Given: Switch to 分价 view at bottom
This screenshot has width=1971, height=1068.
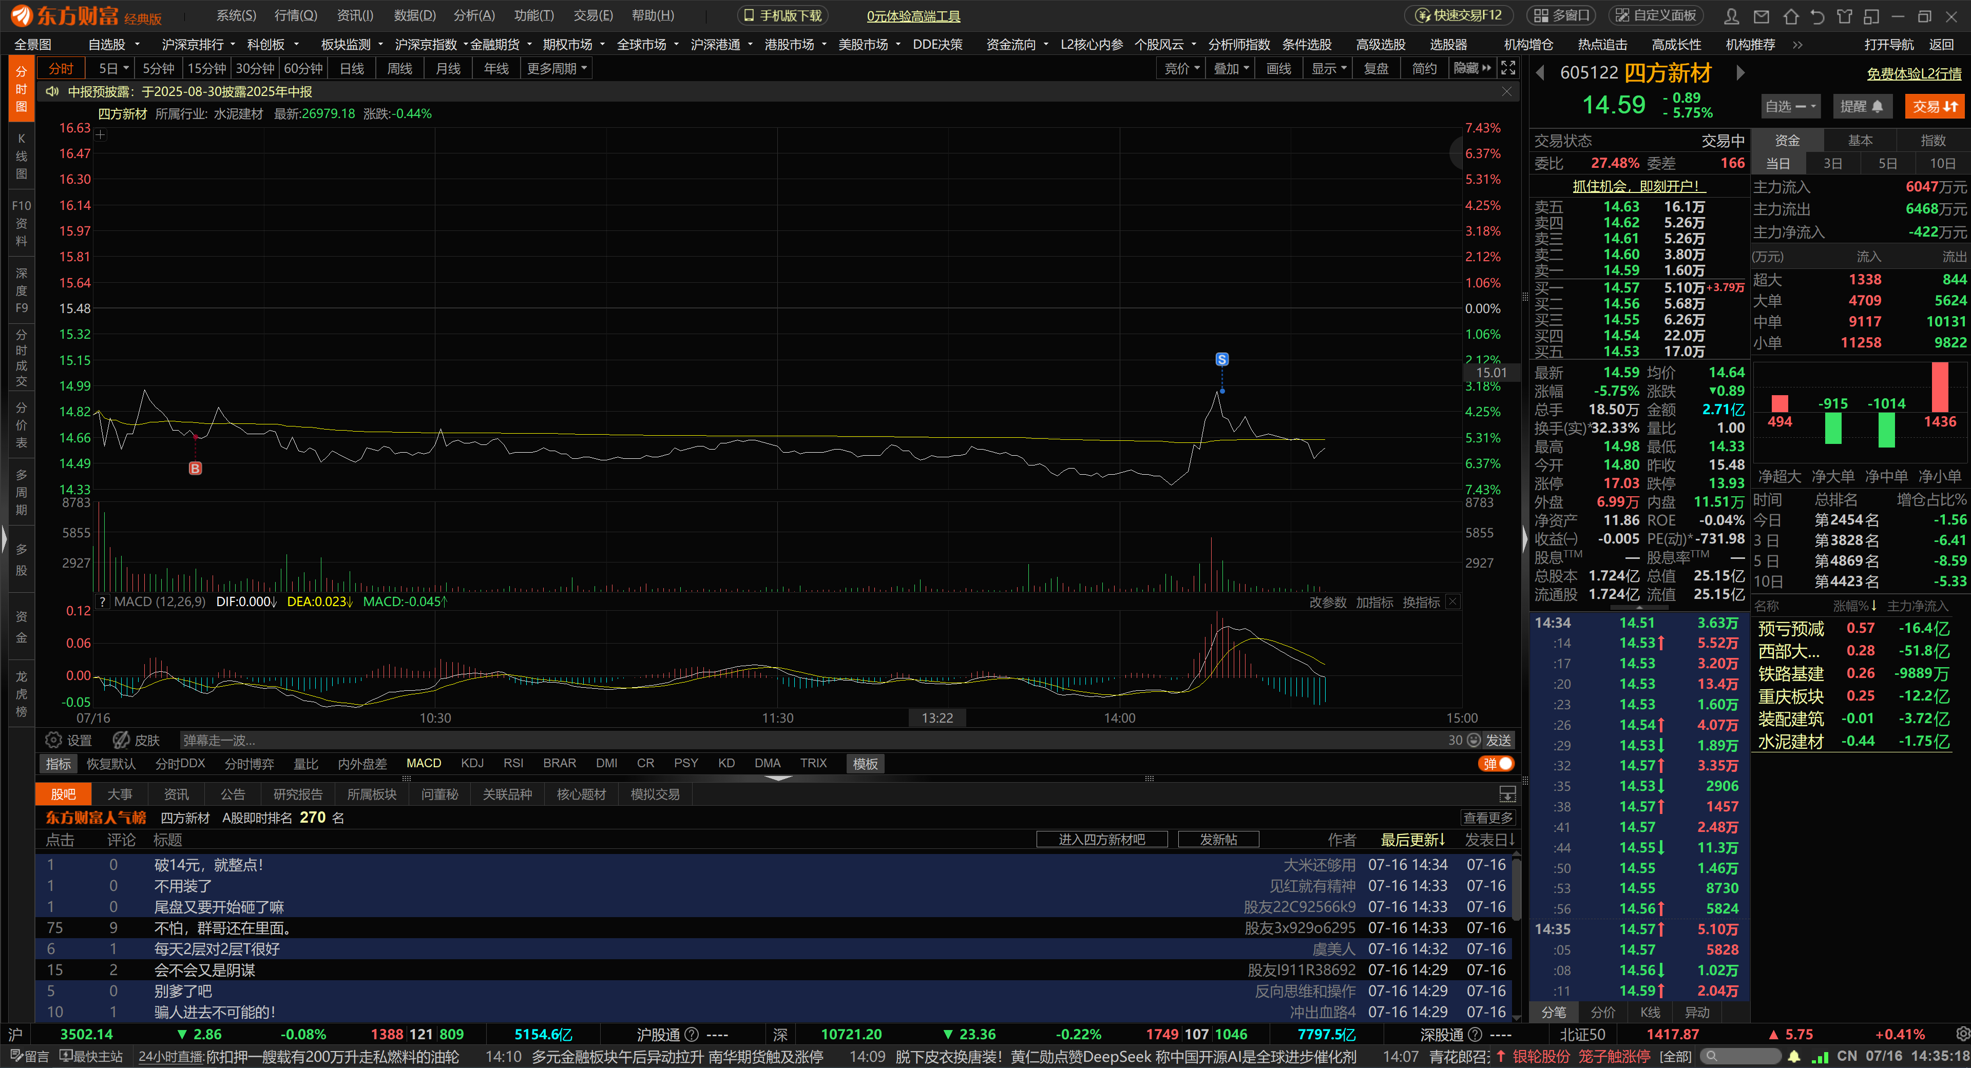Looking at the screenshot, I should pos(1602,1012).
